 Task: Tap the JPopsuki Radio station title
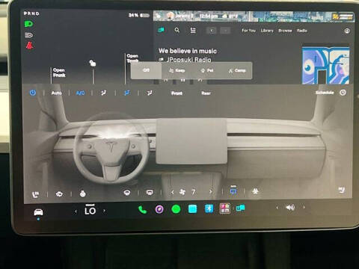point(188,60)
